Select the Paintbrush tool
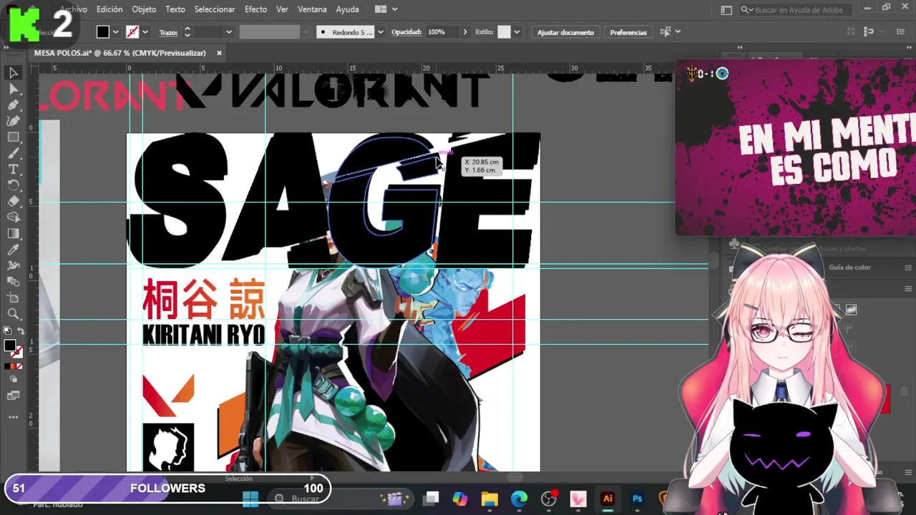This screenshot has height=515, width=916. tap(13, 153)
